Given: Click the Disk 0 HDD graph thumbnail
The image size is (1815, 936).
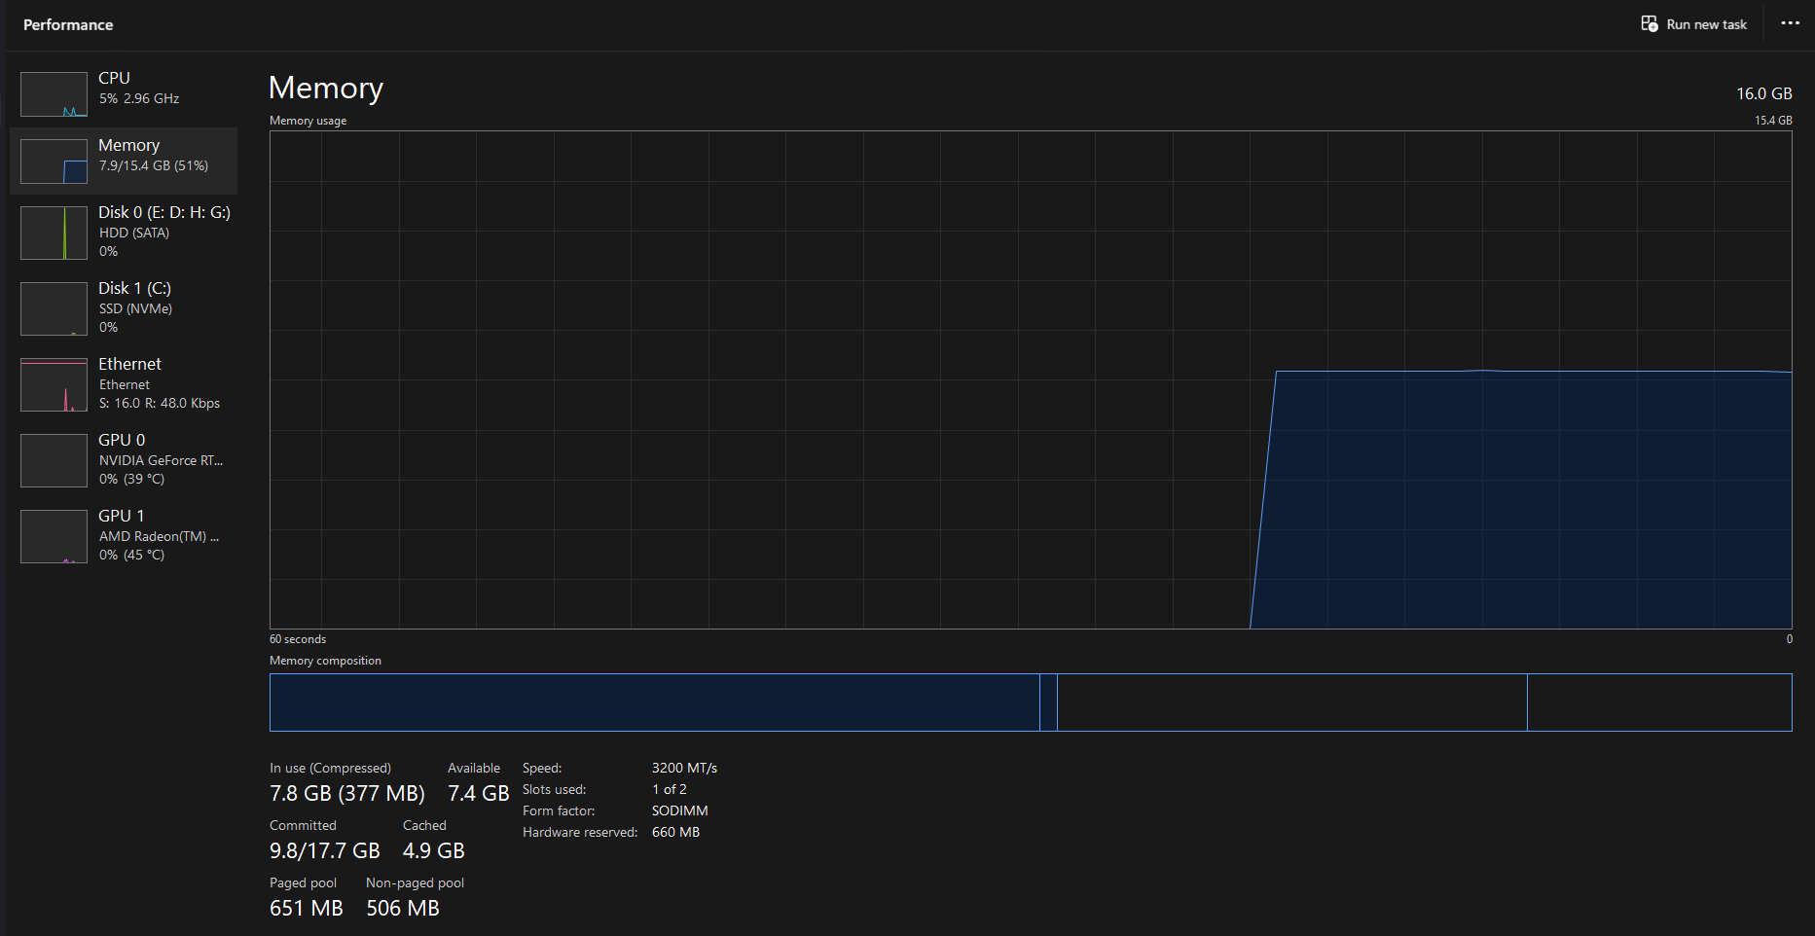Looking at the screenshot, I should pyautogui.click(x=54, y=233).
